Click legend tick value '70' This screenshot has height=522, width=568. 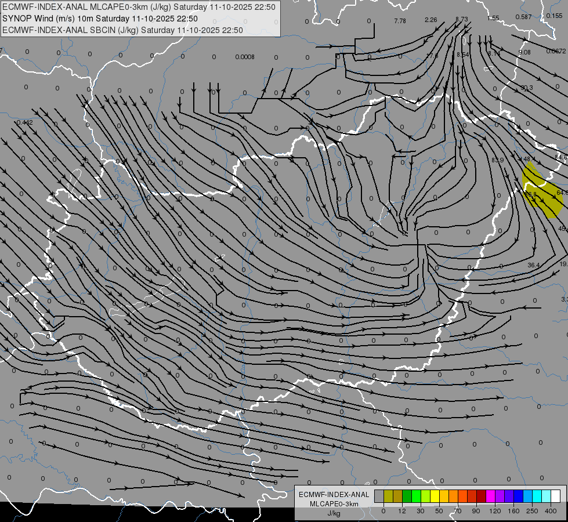point(458,511)
